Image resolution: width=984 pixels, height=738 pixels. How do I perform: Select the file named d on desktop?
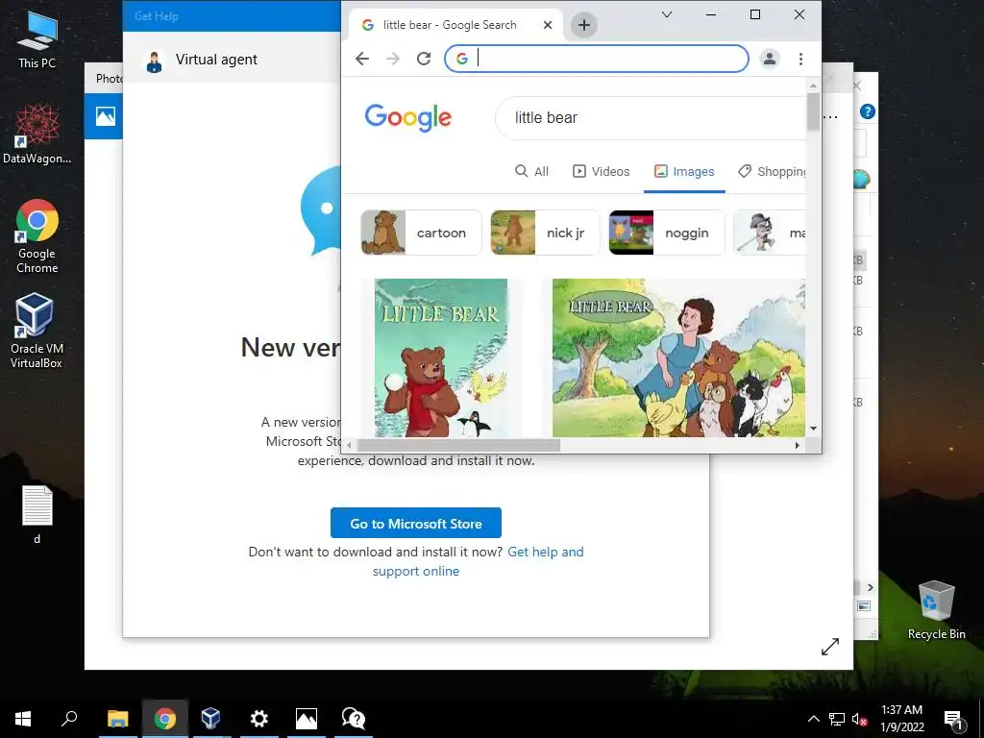[x=37, y=515]
